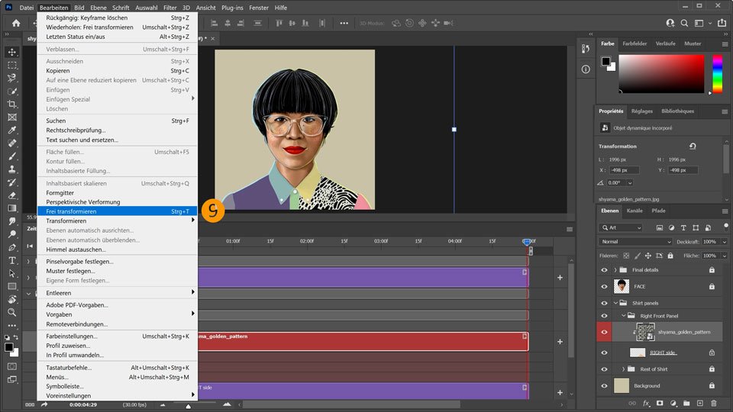This screenshot has height=412, width=733.
Task: Reset transformation with the rotate-arrow icon
Action: point(693,146)
